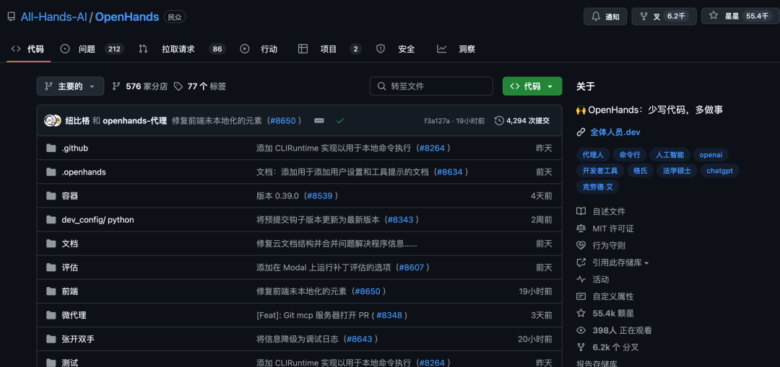The image size is (780, 367).
Task: Expand the 引用此存储库 dropdown
Action: click(x=620, y=262)
